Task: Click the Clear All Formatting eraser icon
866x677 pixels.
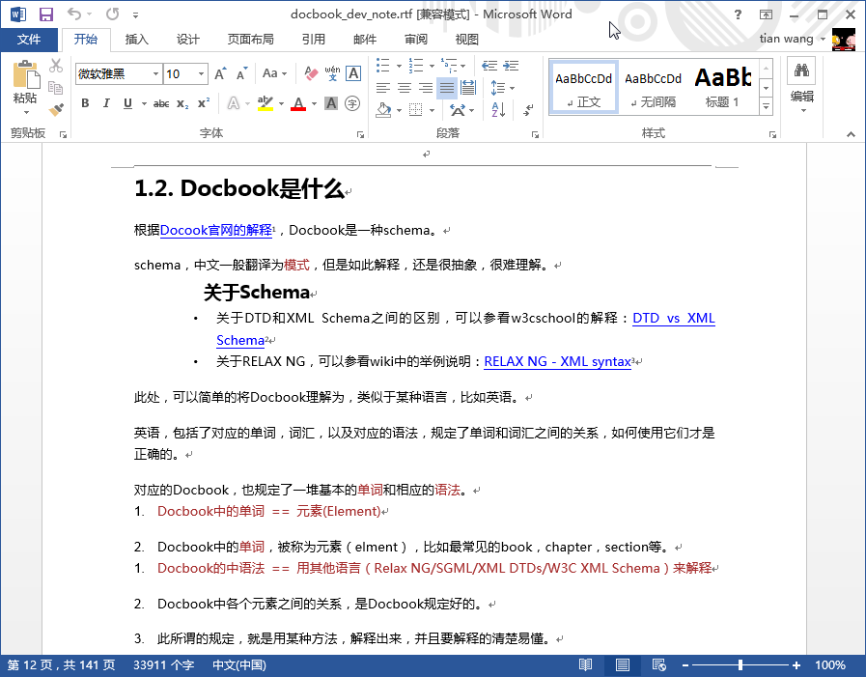Action: coord(311,72)
